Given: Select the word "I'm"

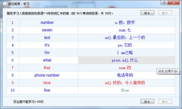Looking at the screenshot, I should coord(47,53).
